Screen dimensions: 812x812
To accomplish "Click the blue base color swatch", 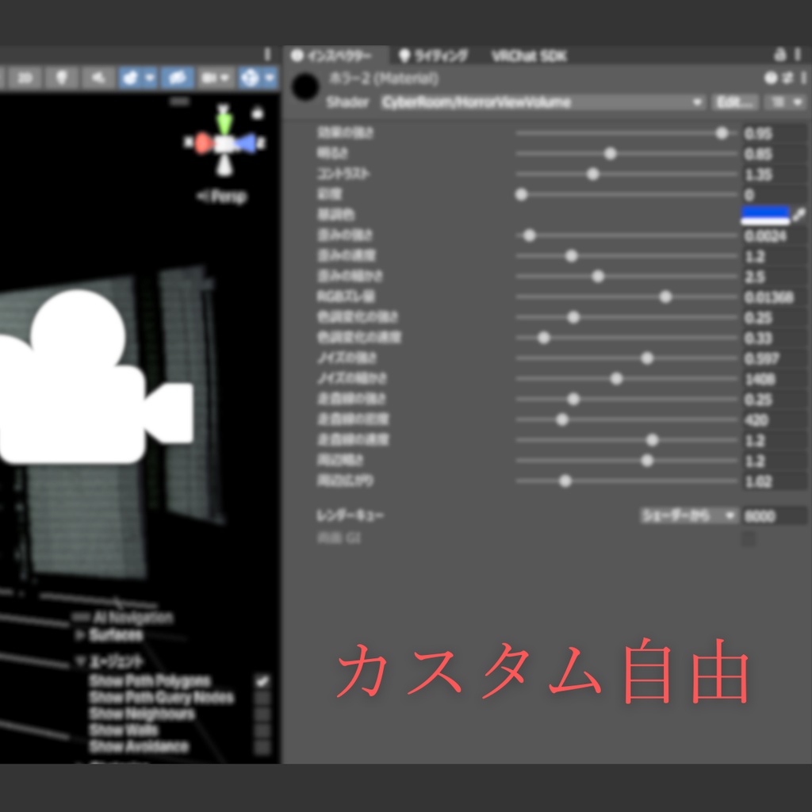I will tap(764, 214).
